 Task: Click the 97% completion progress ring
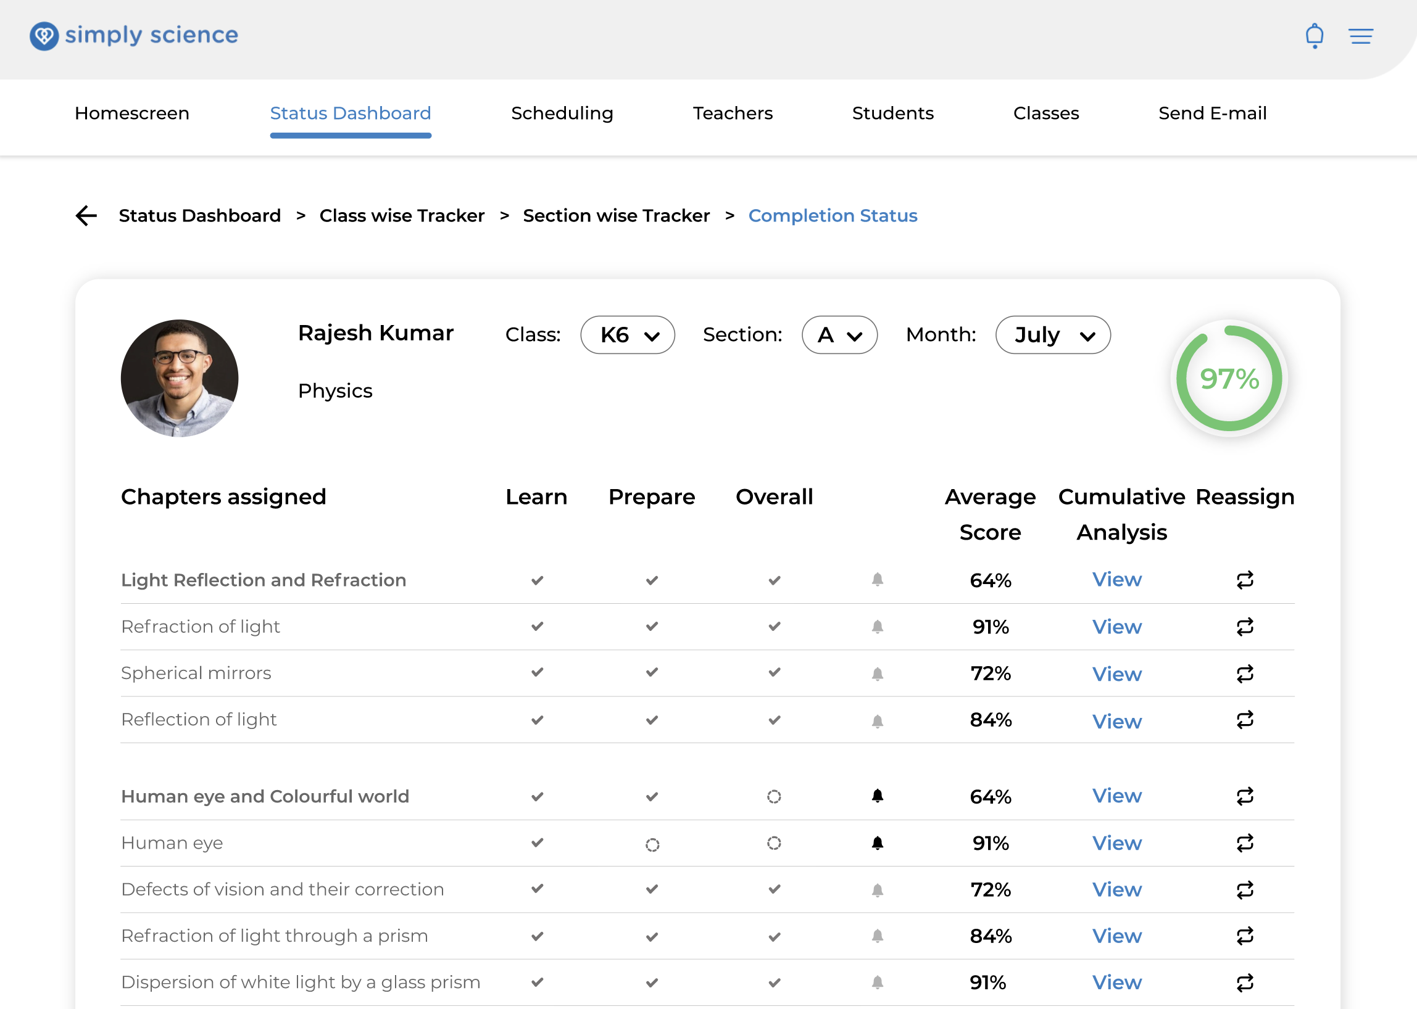(x=1229, y=379)
